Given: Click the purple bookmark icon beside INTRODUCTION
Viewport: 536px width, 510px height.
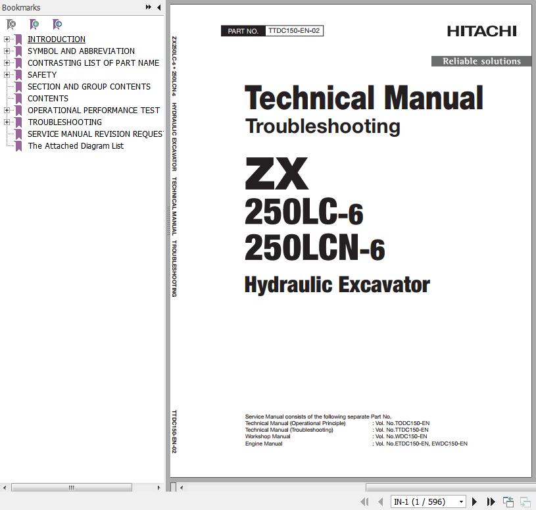Looking at the screenshot, I should (x=19, y=39).
